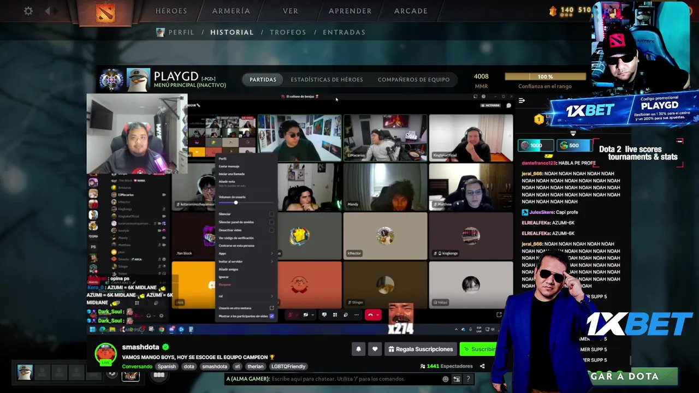Expand the Apps submenu
Screen dimensions: 699x393
(246, 253)
